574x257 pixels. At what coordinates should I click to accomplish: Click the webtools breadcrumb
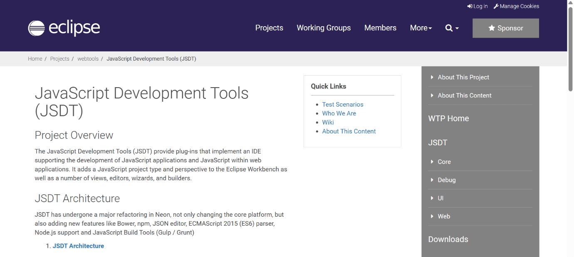(x=88, y=59)
